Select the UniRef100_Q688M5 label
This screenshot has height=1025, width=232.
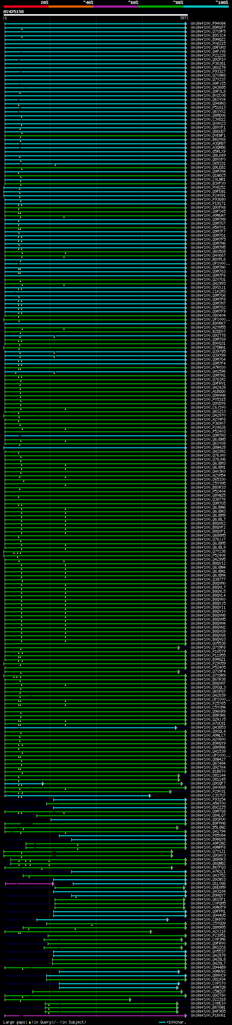208,536
